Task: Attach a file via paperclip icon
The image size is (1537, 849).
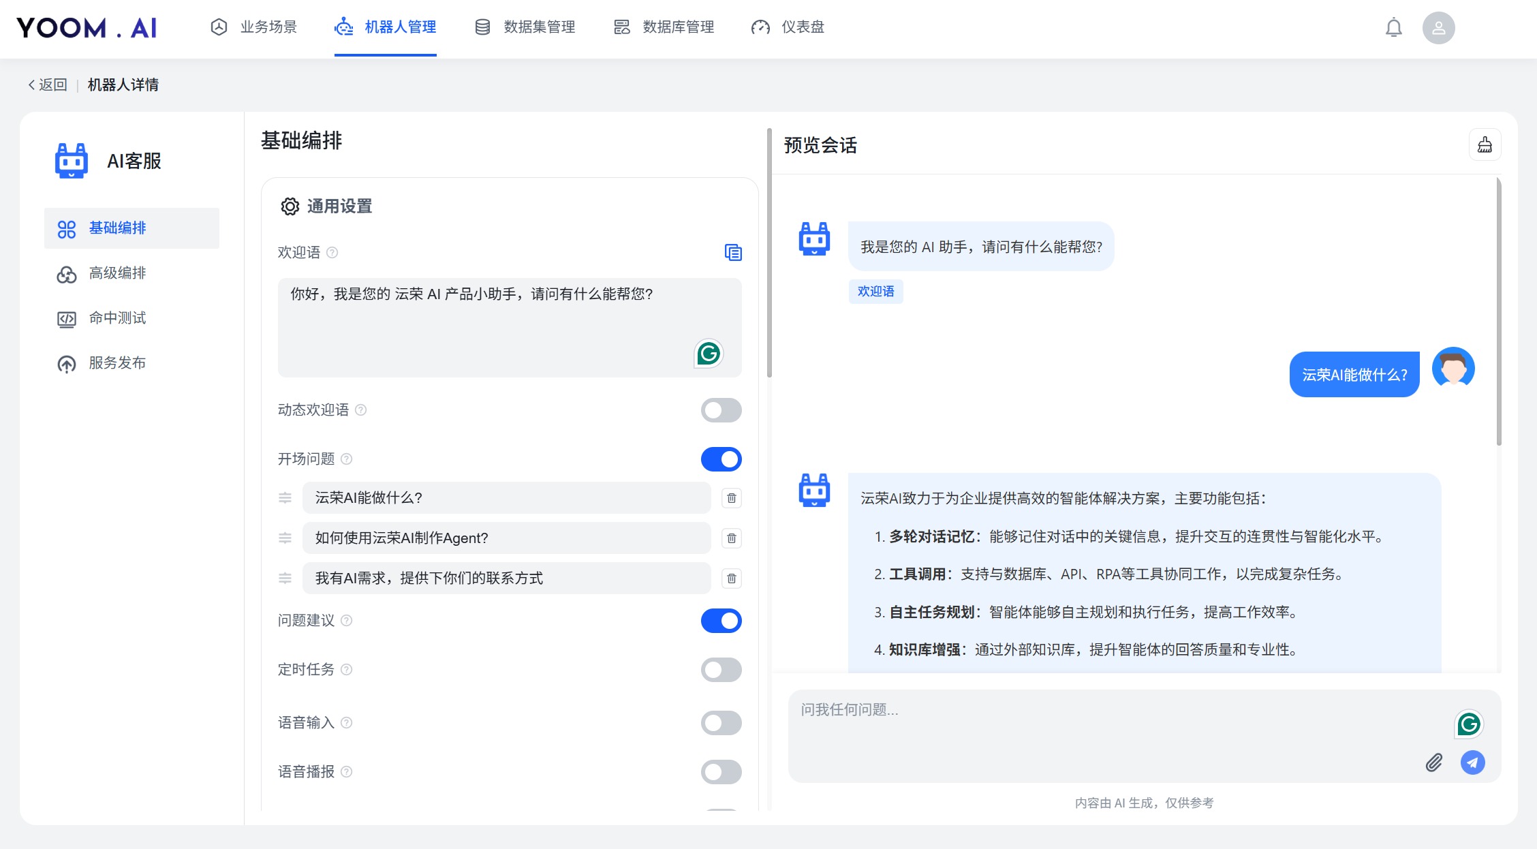Action: point(1434,763)
